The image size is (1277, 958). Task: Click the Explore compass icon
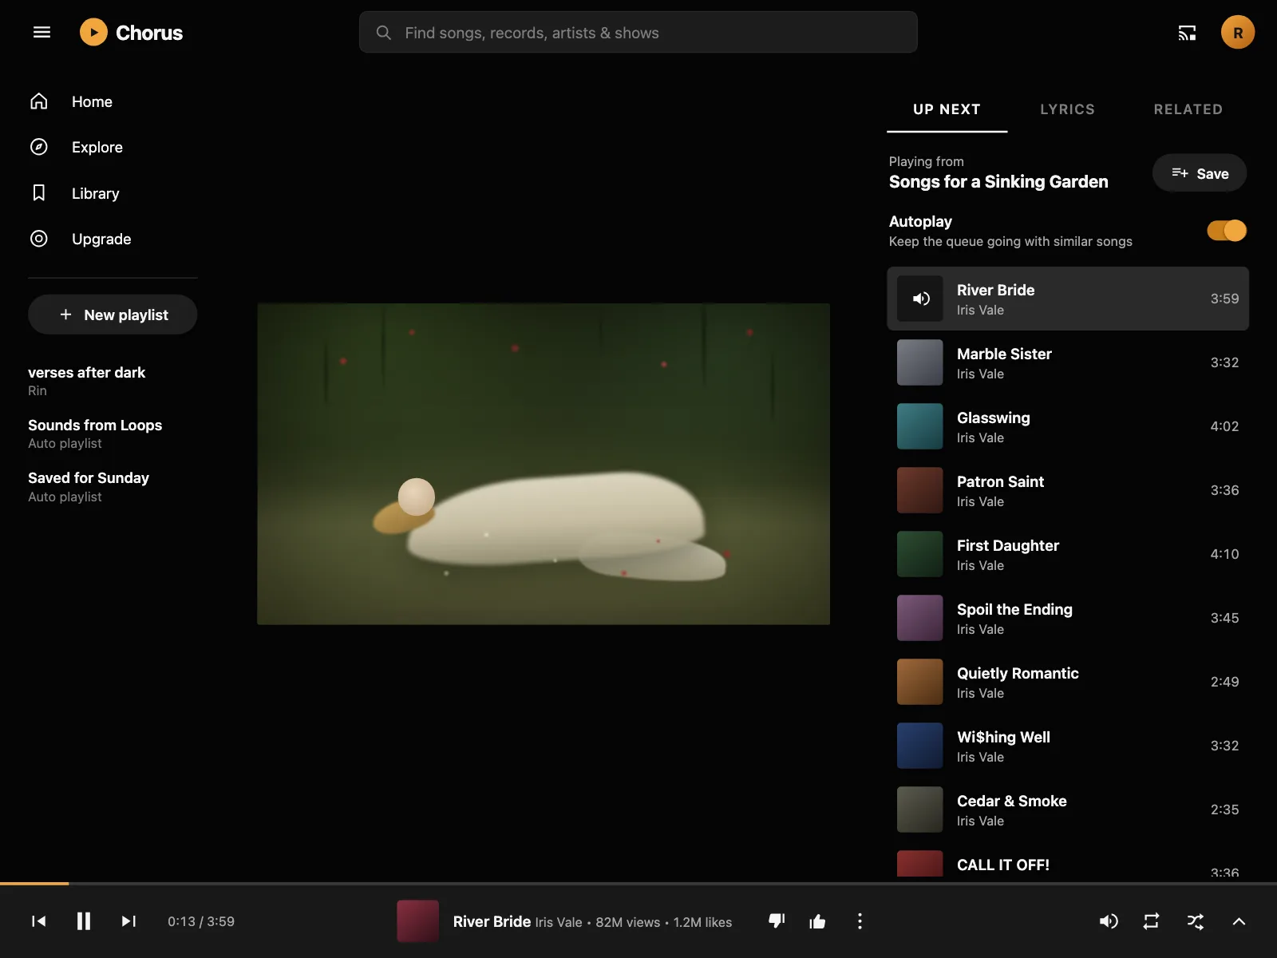(x=39, y=147)
